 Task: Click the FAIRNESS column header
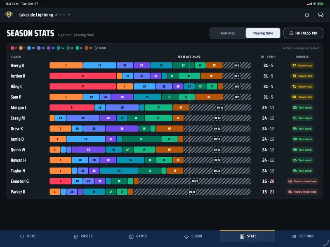(x=302, y=57)
